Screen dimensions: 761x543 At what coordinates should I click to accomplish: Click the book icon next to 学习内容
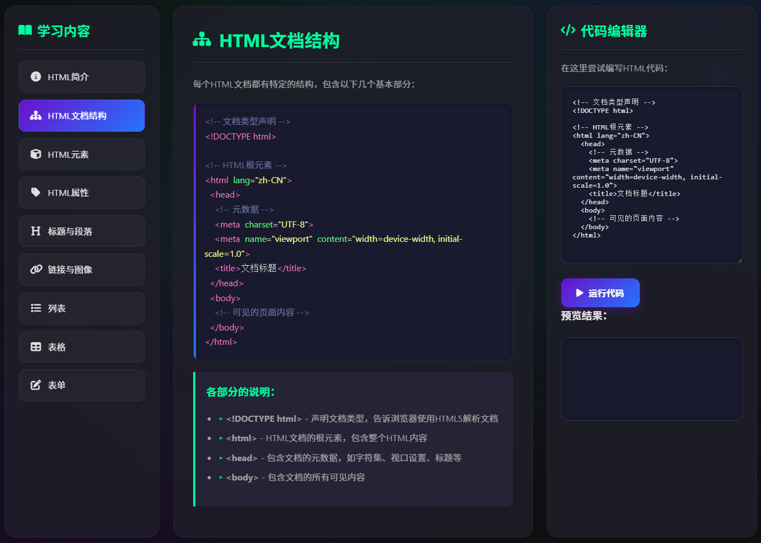point(25,30)
